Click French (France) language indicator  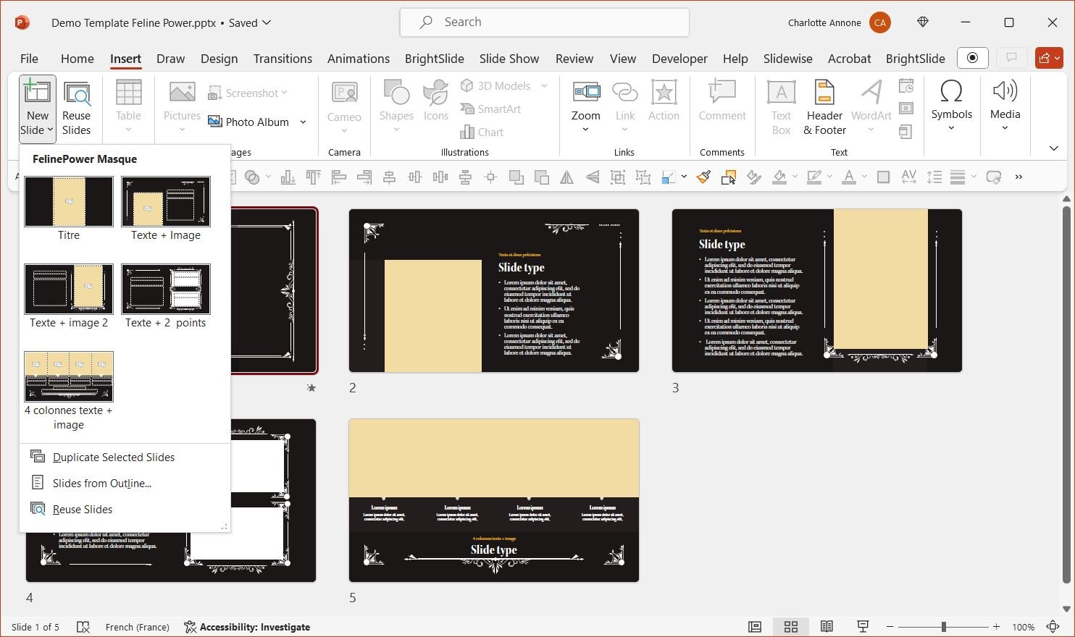[x=137, y=627]
